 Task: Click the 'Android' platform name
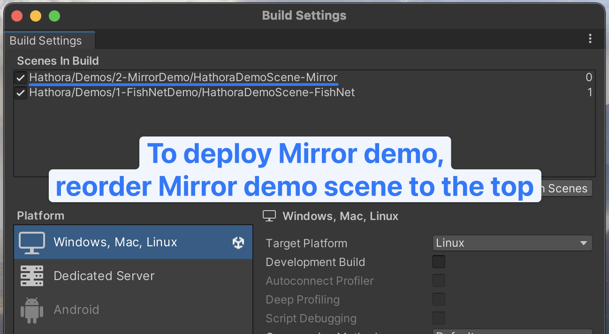76,310
